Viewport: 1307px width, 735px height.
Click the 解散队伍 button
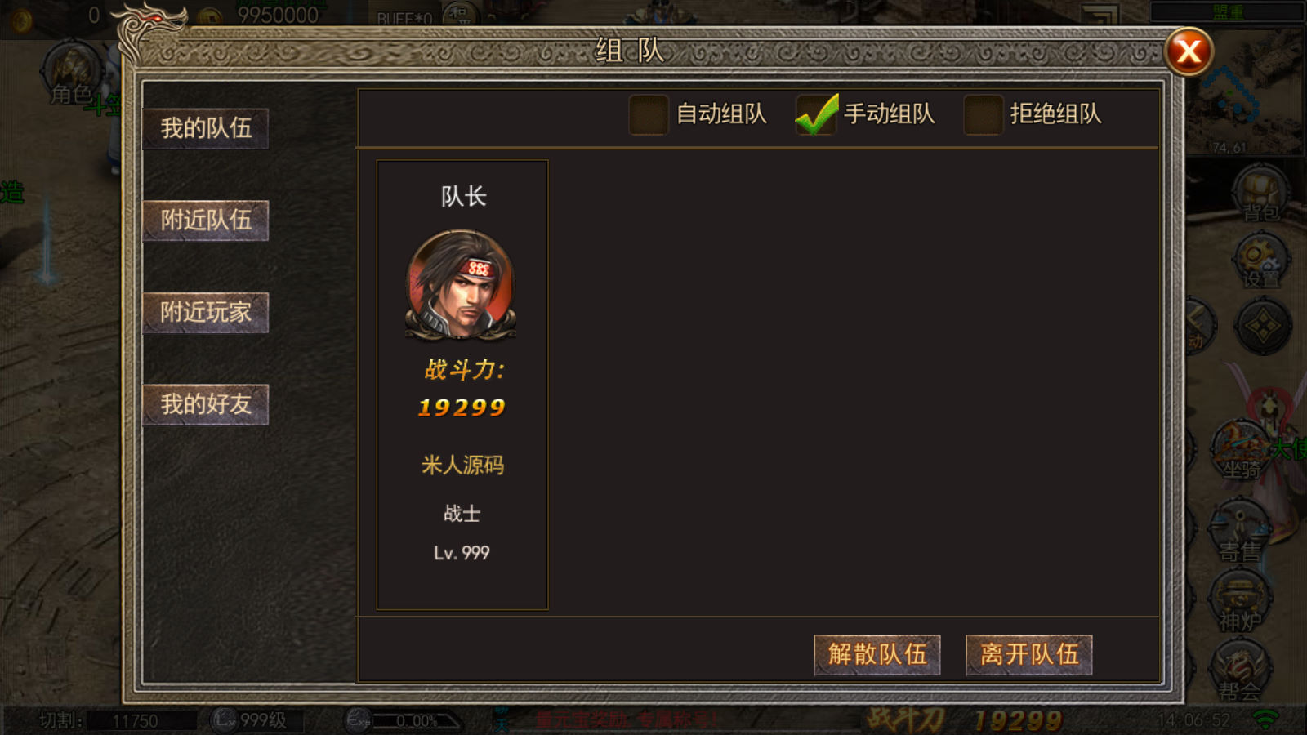(877, 655)
